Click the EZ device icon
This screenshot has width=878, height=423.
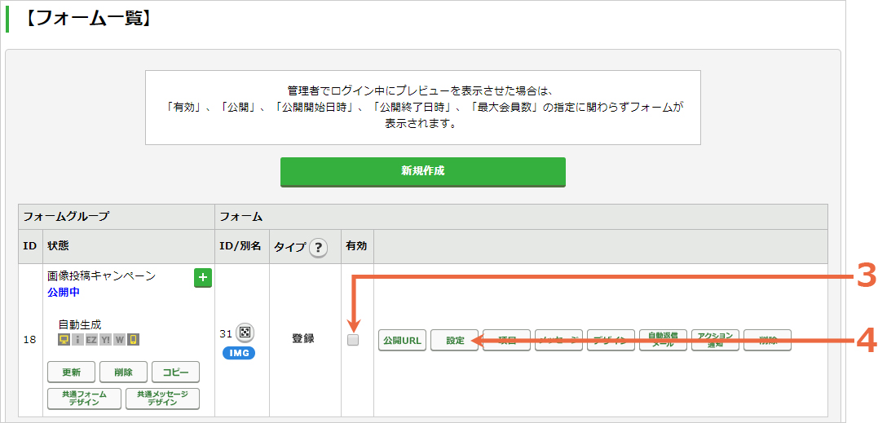click(92, 339)
